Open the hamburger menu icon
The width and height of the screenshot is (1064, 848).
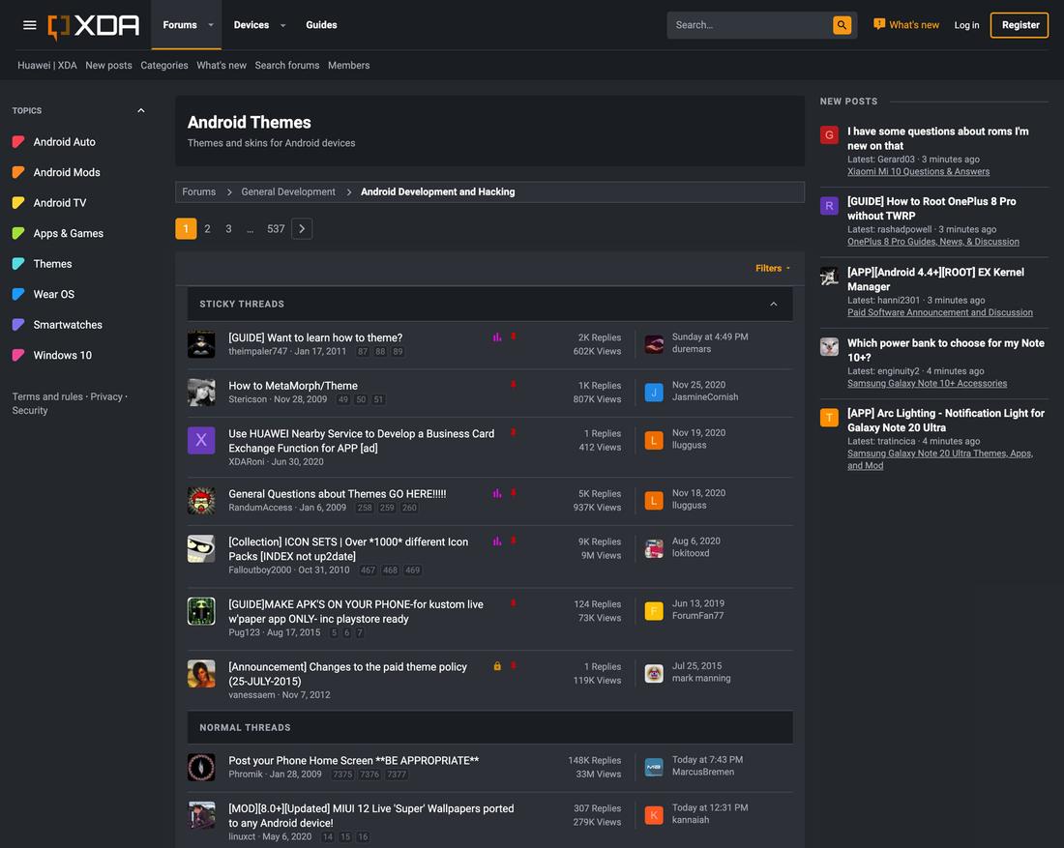29,25
